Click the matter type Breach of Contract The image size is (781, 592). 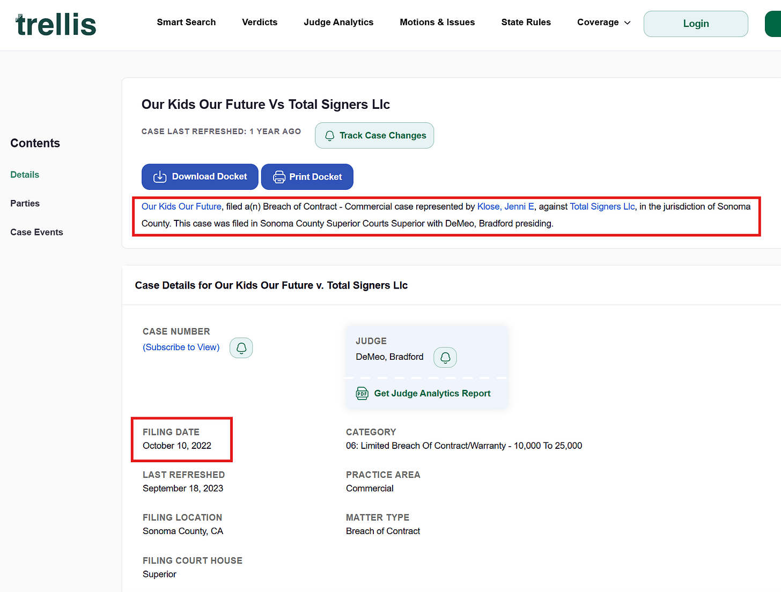click(383, 531)
